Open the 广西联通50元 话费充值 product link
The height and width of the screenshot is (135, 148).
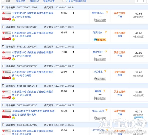coord(33,35)
